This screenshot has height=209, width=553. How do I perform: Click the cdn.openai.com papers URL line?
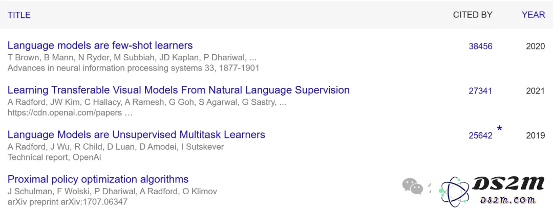[70, 113]
